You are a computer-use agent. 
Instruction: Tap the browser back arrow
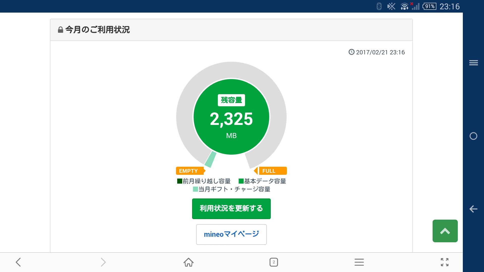click(18, 262)
